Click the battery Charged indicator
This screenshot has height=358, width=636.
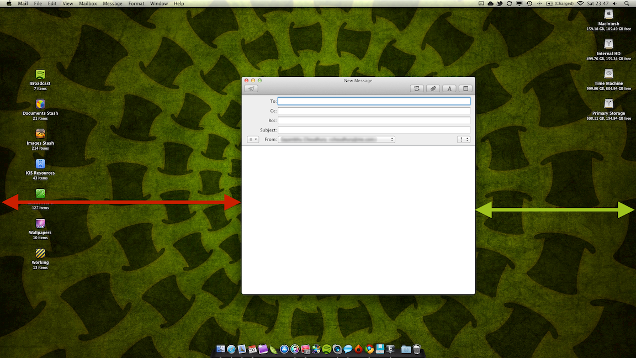tap(560, 4)
